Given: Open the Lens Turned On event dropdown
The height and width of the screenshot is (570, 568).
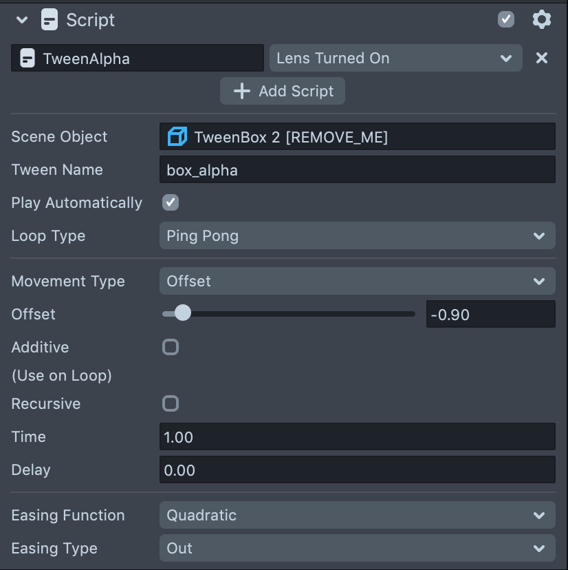Looking at the screenshot, I should tap(395, 59).
